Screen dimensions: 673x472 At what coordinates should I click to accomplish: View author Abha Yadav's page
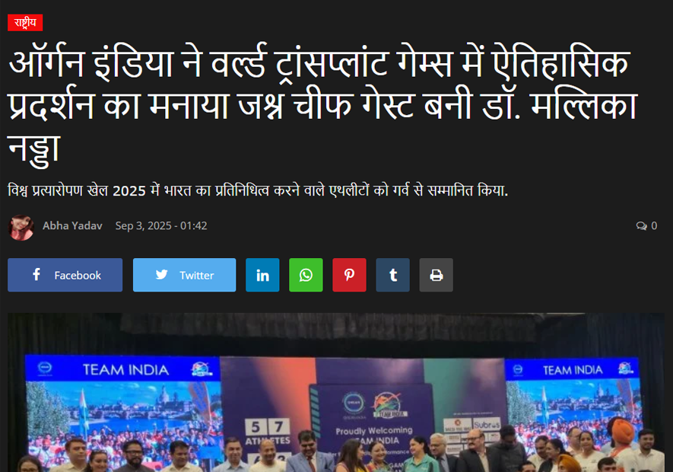point(72,225)
